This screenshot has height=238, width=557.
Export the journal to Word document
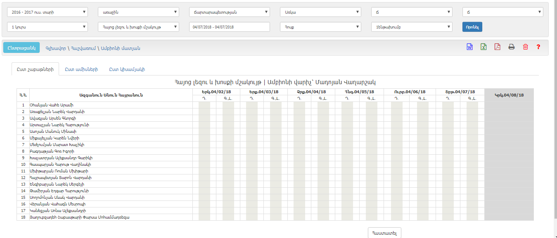pyautogui.click(x=469, y=47)
